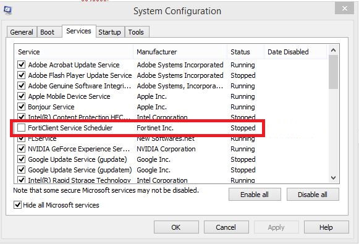Uncheck Apple Mobile Device Service
The image size is (359, 244).
click(21, 96)
